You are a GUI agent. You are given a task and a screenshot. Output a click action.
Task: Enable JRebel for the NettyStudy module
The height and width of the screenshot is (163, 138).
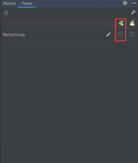(121, 34)
